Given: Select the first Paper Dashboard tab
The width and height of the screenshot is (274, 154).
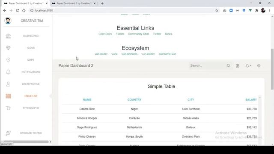Looking at the screenshot, I should tap(26, 3).
